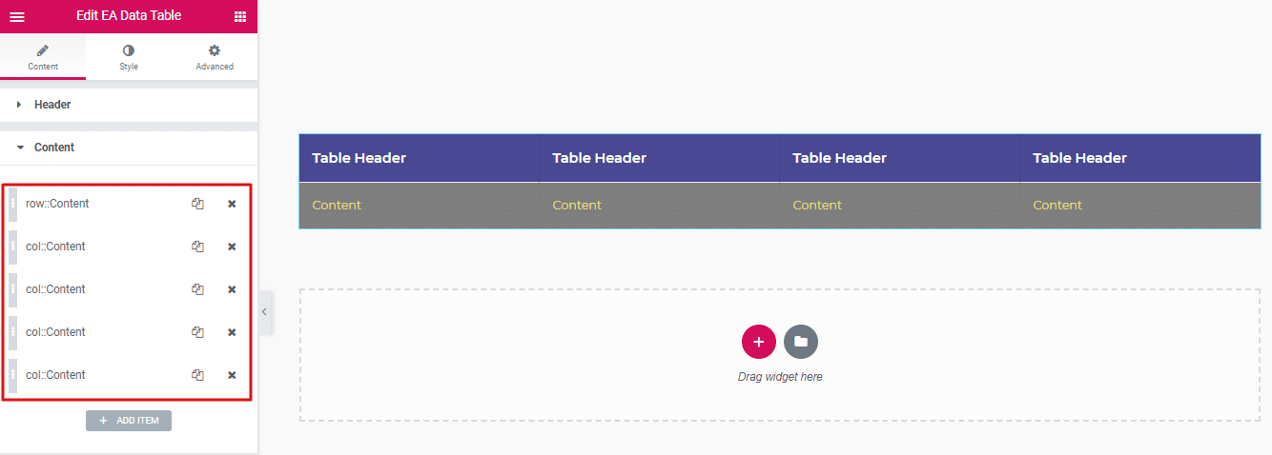Click the Add Item button
Screen dimensions: 1272x455
pyautogui.click(x=129, y=421)
